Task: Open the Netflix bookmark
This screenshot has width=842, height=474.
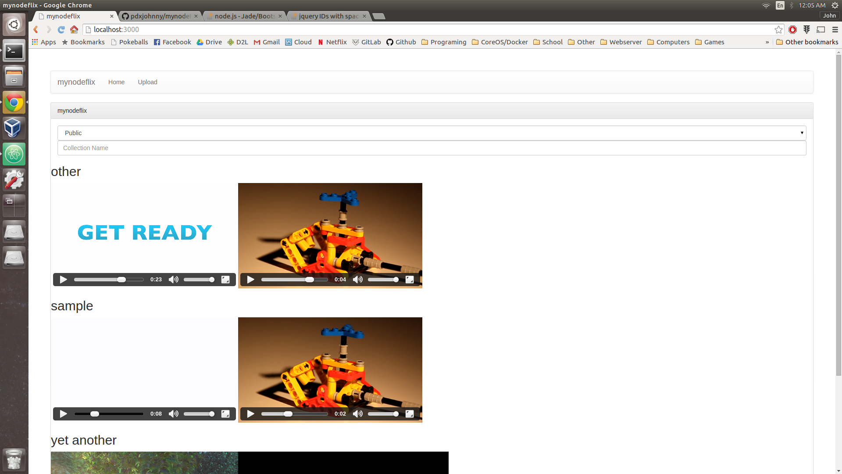Action: click(x=332, y=42)
